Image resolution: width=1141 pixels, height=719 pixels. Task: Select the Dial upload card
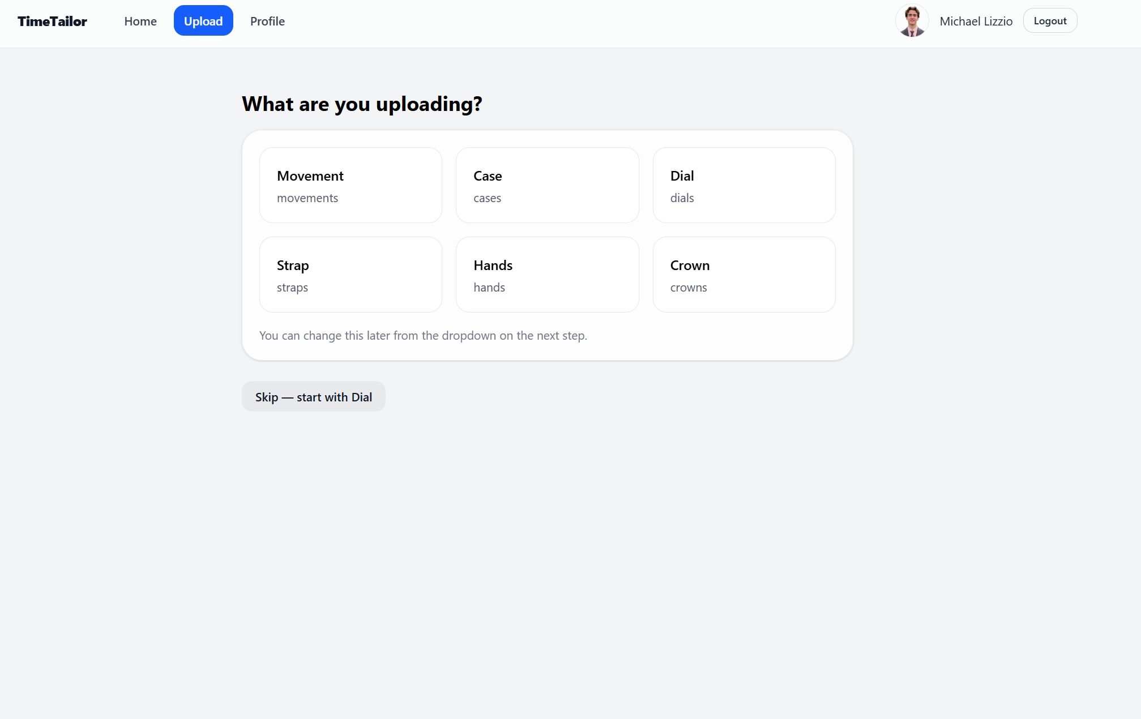point(743,185)
